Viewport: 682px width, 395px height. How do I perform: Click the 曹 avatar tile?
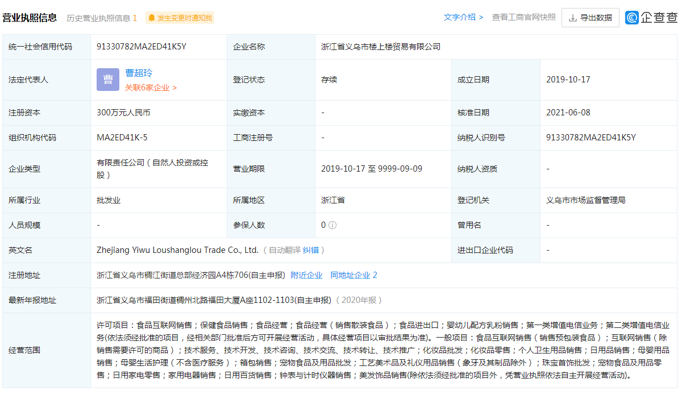[108, 80]
